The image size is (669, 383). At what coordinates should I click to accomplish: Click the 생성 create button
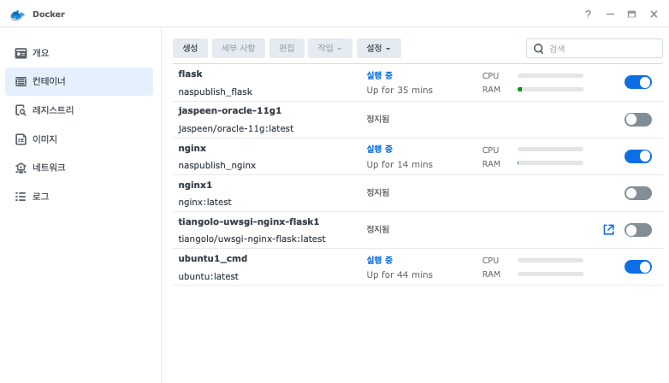[x=190, y=48]
